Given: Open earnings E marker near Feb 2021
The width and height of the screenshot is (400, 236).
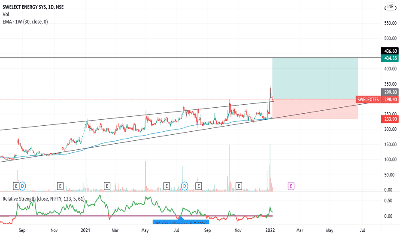Looking at the screenshot, I should 107,186.
